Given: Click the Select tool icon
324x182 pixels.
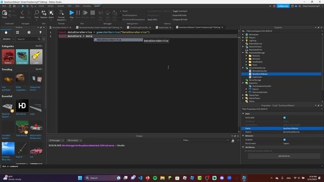Looking at the screenshot, I should pos(51,13).
